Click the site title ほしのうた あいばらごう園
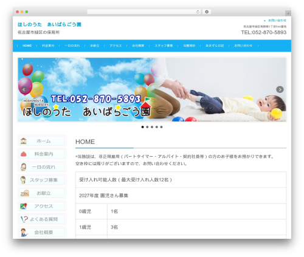 (49, 24)
